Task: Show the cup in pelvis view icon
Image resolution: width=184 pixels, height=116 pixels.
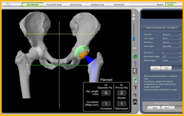Action: [135, 80]
